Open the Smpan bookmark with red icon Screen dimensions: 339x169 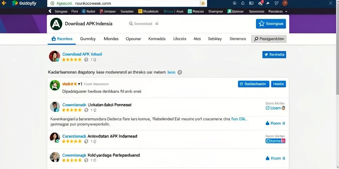[108, 12]
